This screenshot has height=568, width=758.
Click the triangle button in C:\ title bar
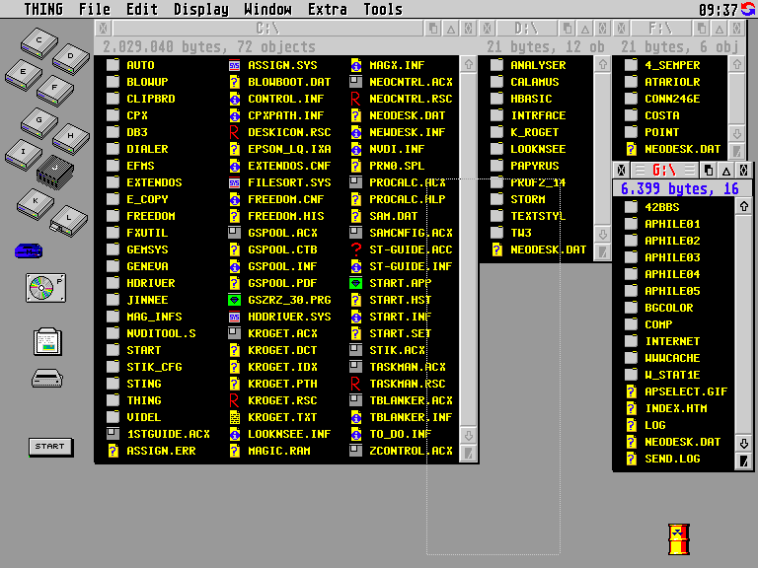pos(451,29)
